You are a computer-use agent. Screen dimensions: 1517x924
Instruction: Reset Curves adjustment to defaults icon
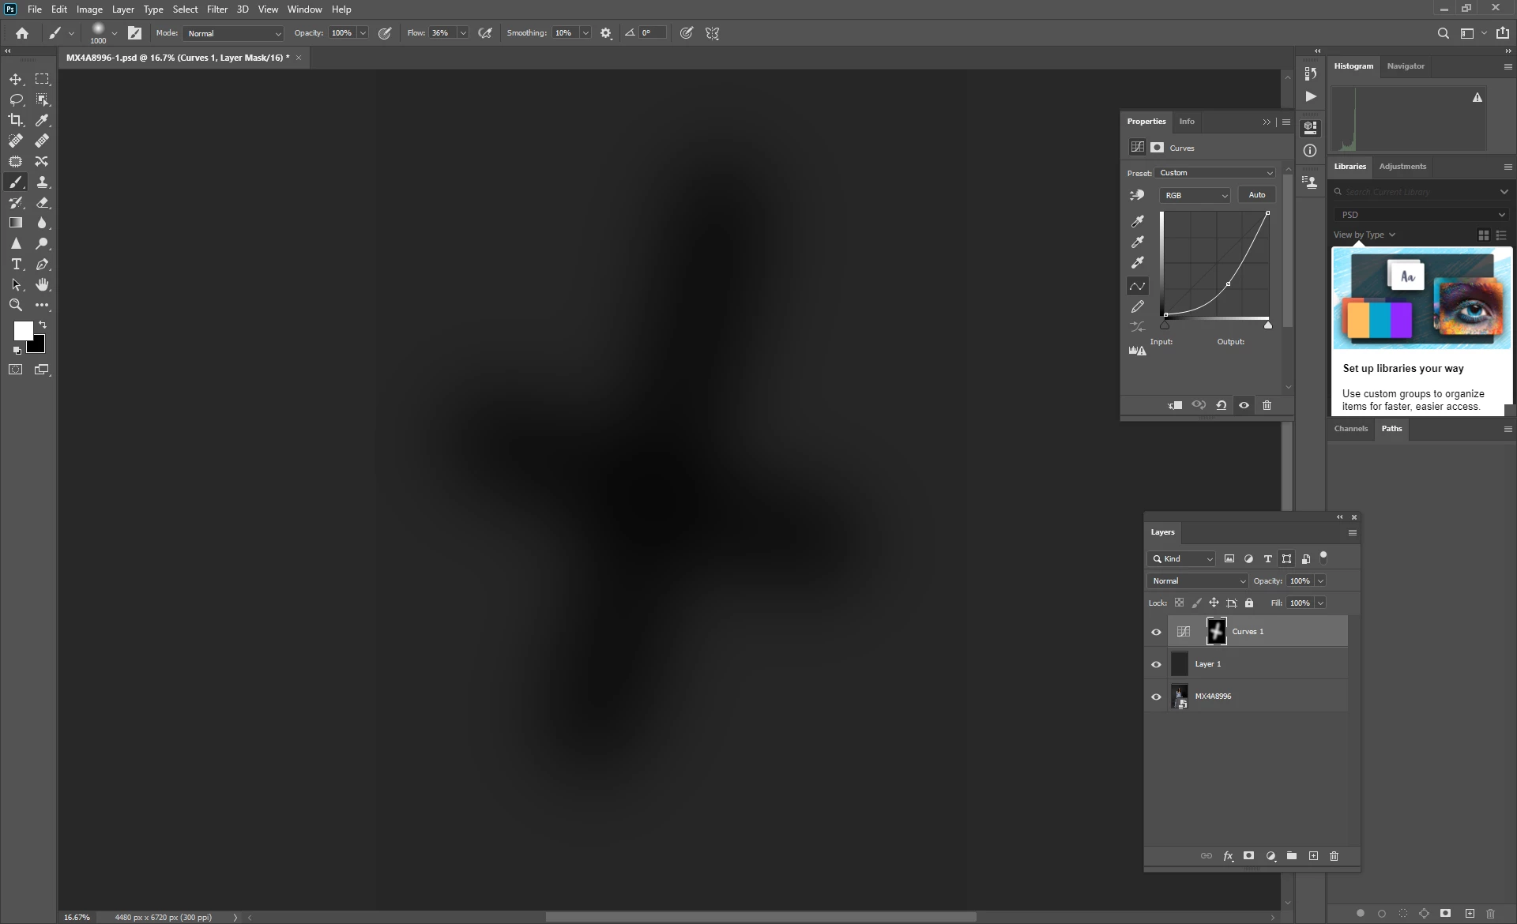(x=1221, y=405)
